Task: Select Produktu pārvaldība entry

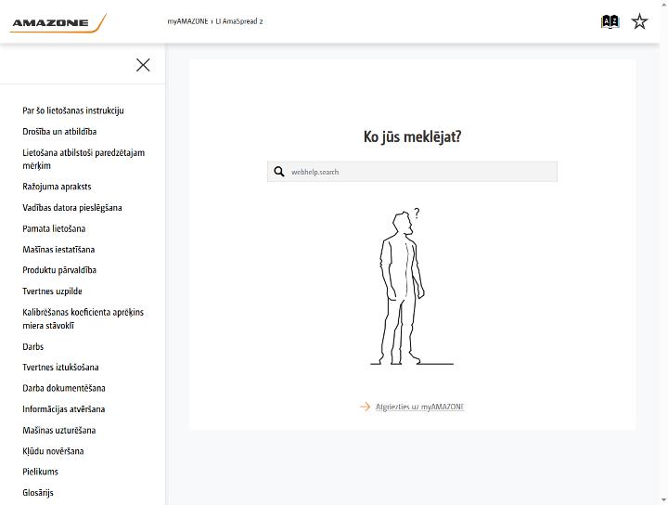Action: pyautogui.click(x=59, y=270)
